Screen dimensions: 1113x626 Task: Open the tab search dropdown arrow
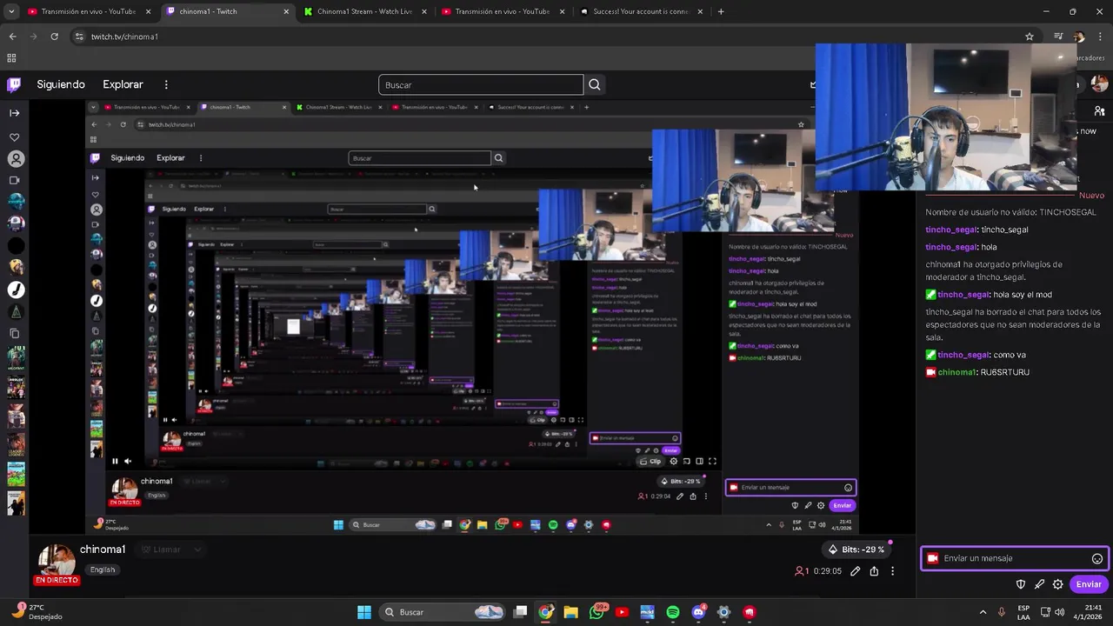click(11, 11)
